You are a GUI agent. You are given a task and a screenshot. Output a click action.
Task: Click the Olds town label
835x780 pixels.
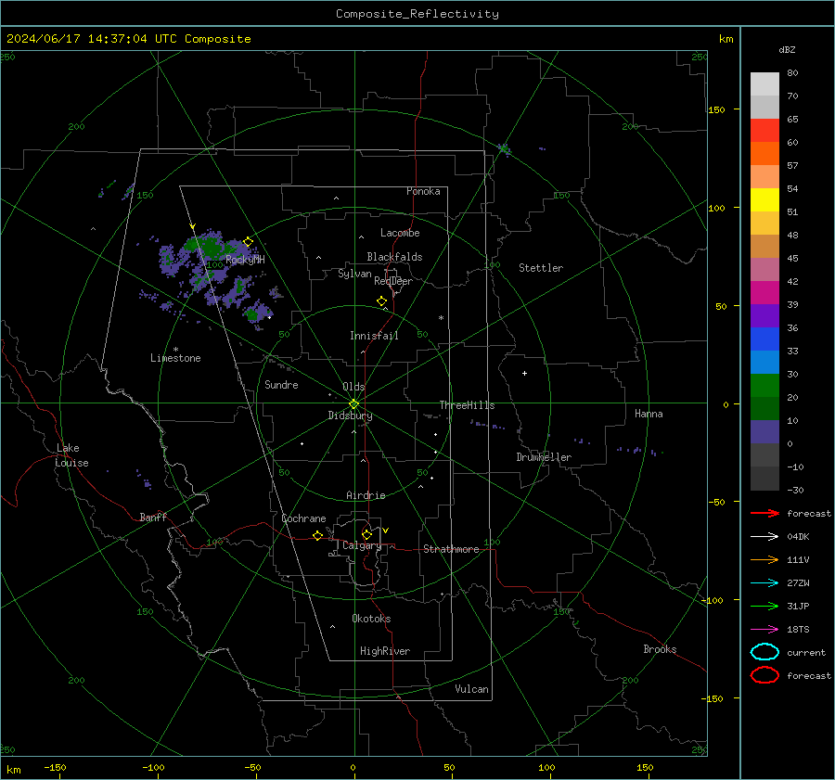click(x=353, y=387)
